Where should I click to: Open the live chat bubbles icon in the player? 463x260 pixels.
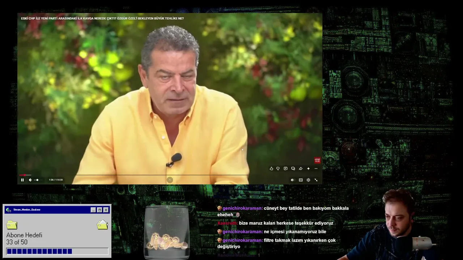click(293, 169)
